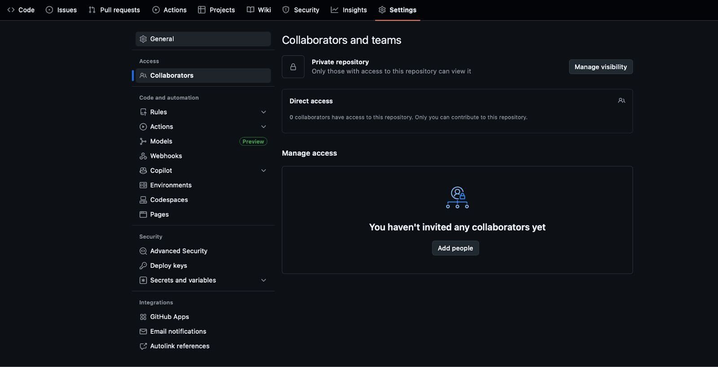Click the Deploy keys key icon
The height and width of the screenshot is (367, 718).
143,266
